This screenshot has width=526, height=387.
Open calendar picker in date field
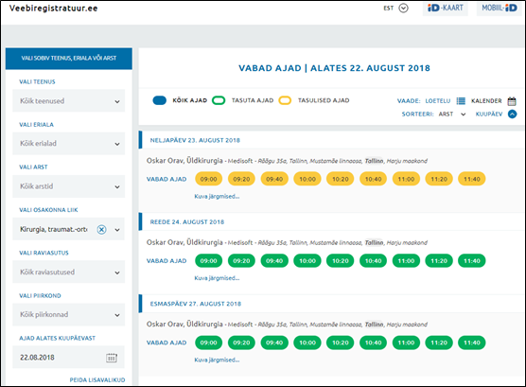pyautogui.click(x=112, y=358)
